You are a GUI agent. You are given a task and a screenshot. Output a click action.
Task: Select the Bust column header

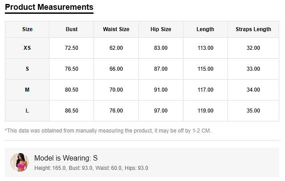click(x=71, y=29)
